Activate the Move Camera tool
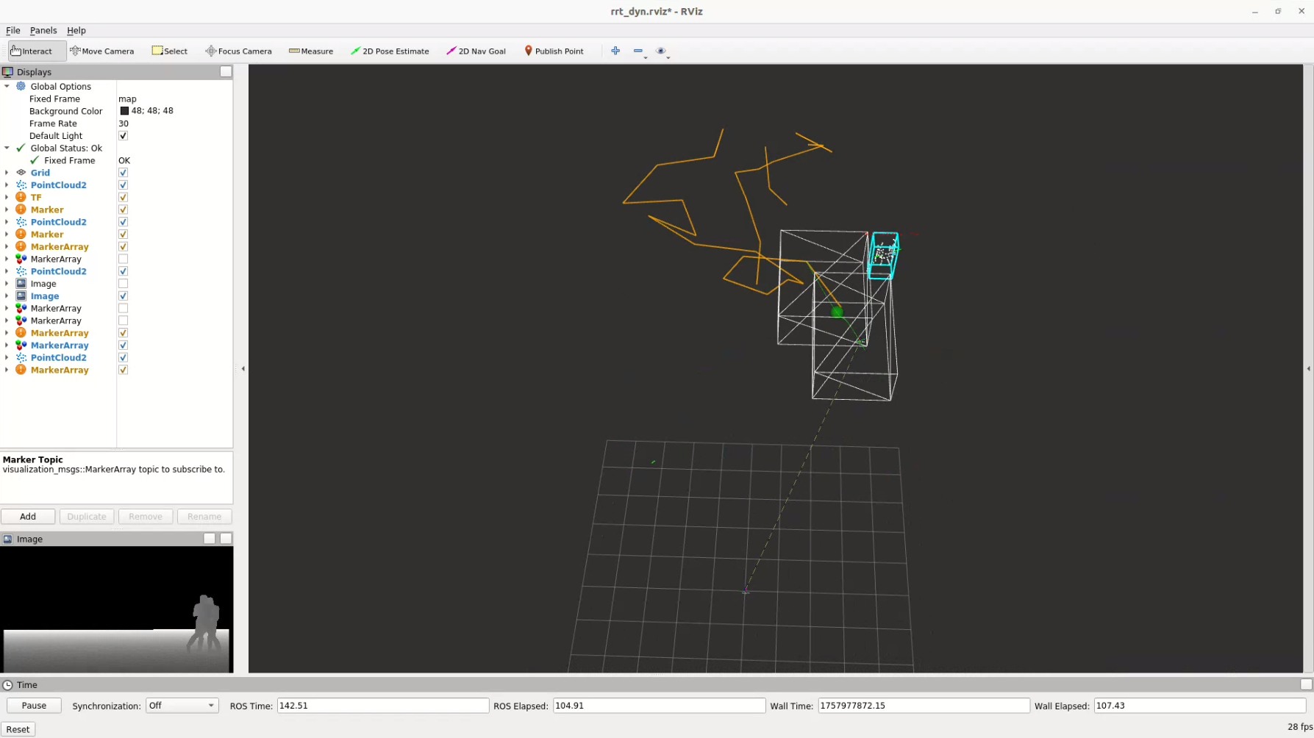The image size is (1314, 738). 102,51
